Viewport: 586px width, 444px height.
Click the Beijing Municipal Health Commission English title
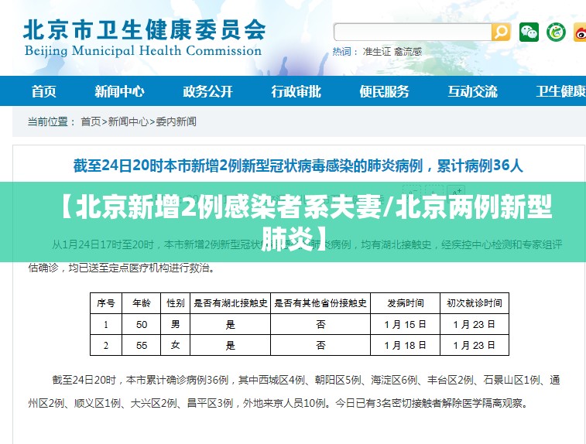[142, 51]
